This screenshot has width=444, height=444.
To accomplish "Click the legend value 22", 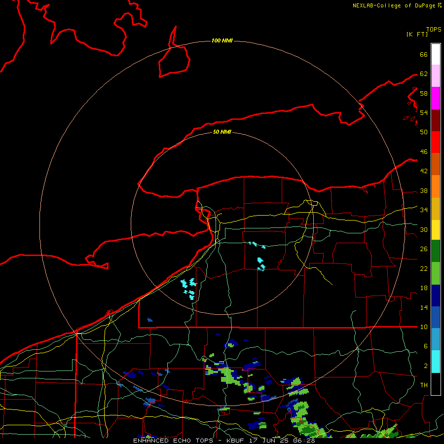I will coord(424,268).
